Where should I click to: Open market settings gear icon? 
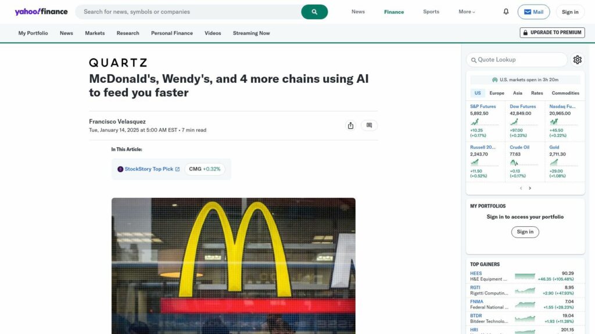coord(578,60)
